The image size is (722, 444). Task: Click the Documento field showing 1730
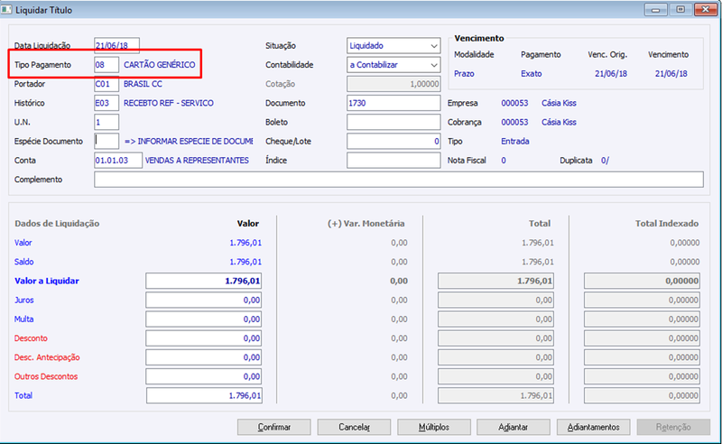click(x=393, y=103)
